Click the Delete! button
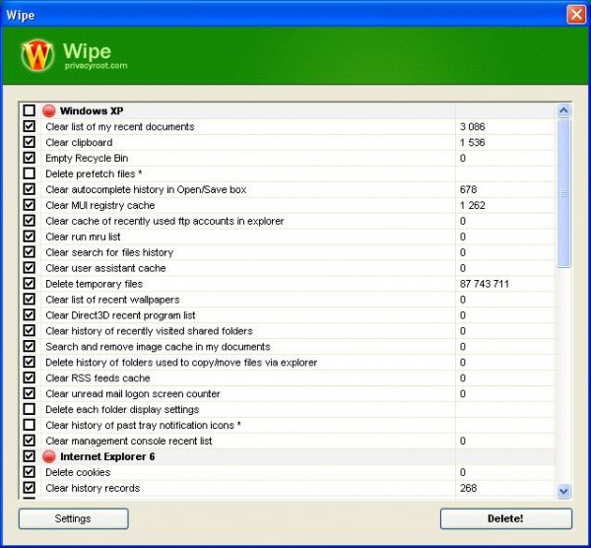The image size is (591, 548). 506,518
